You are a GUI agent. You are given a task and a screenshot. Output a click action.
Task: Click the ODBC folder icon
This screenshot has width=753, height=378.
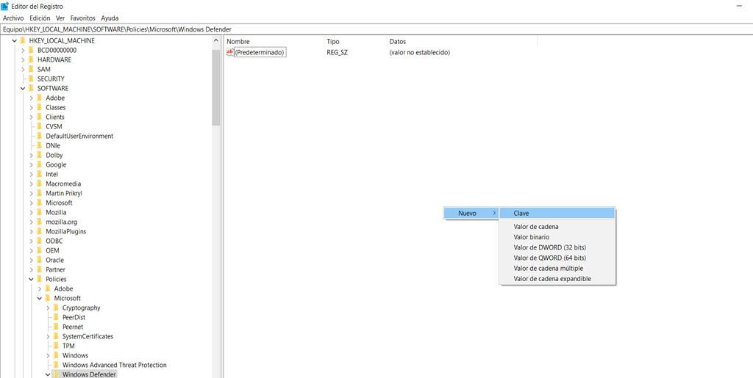click(40, 241)
